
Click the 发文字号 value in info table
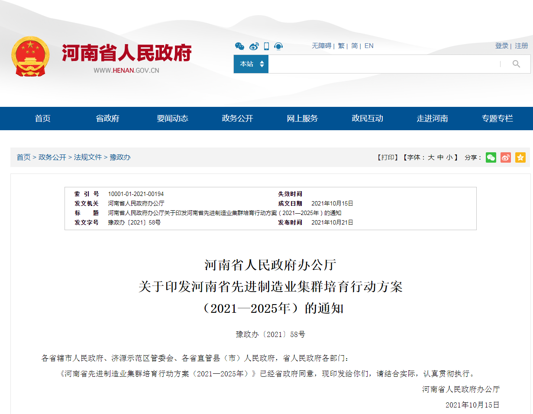pos(134,223)
